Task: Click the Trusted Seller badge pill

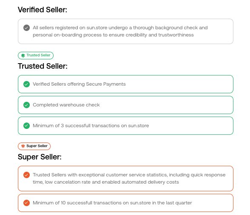Action: [x=36, y=56]
